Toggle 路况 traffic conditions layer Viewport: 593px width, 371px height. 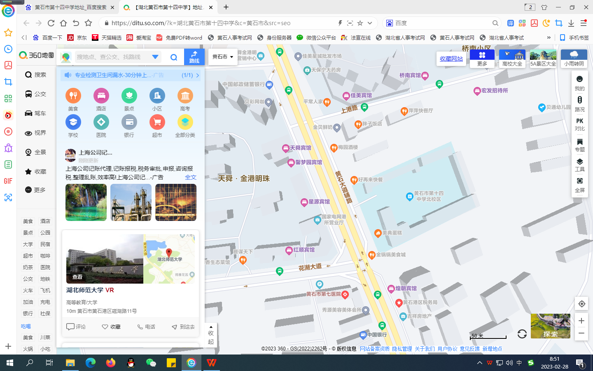(579, 103)
